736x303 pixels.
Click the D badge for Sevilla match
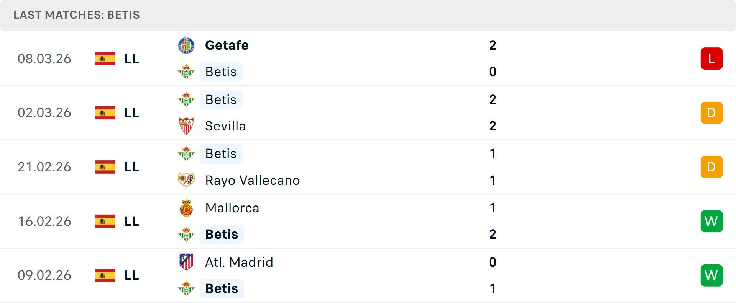click(x=711, y=113)
